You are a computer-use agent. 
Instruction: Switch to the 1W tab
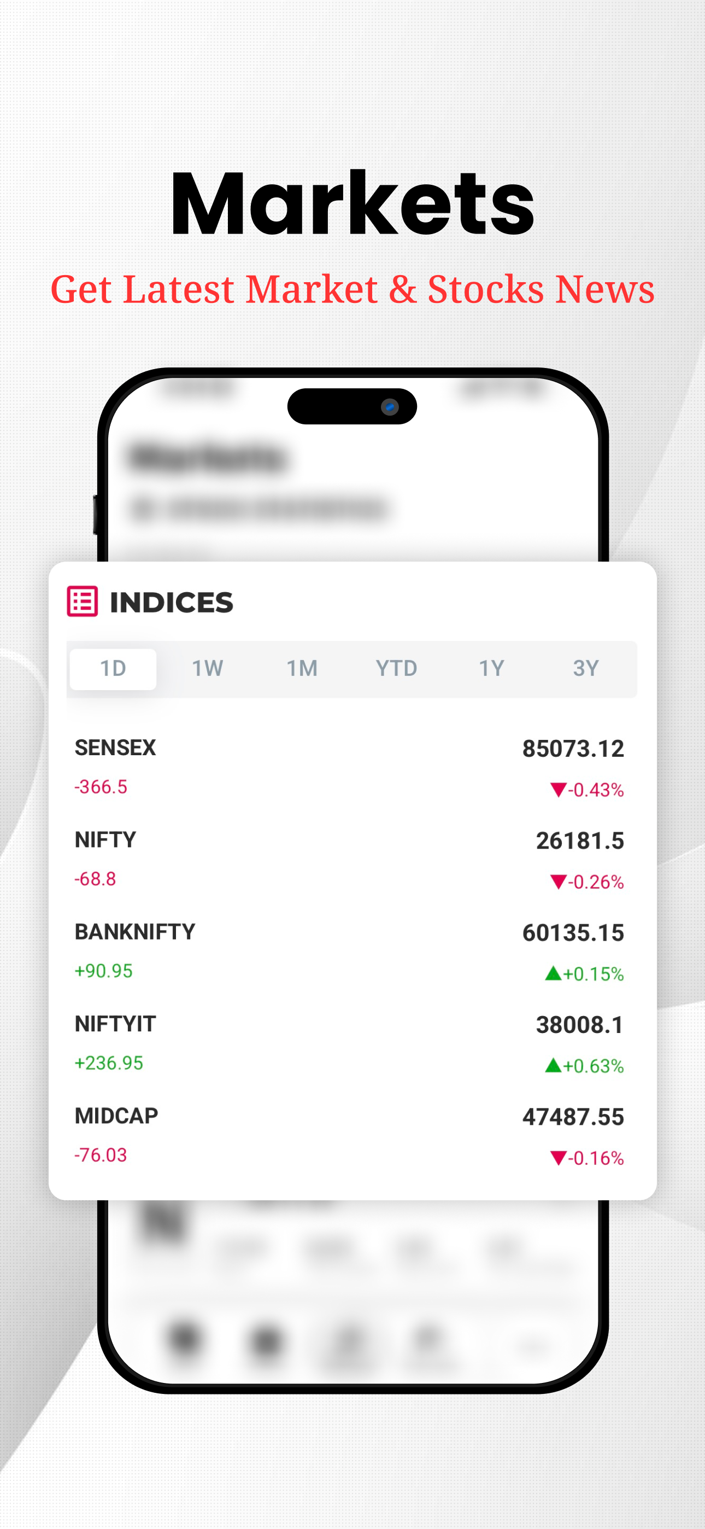(x=208, y=669)
